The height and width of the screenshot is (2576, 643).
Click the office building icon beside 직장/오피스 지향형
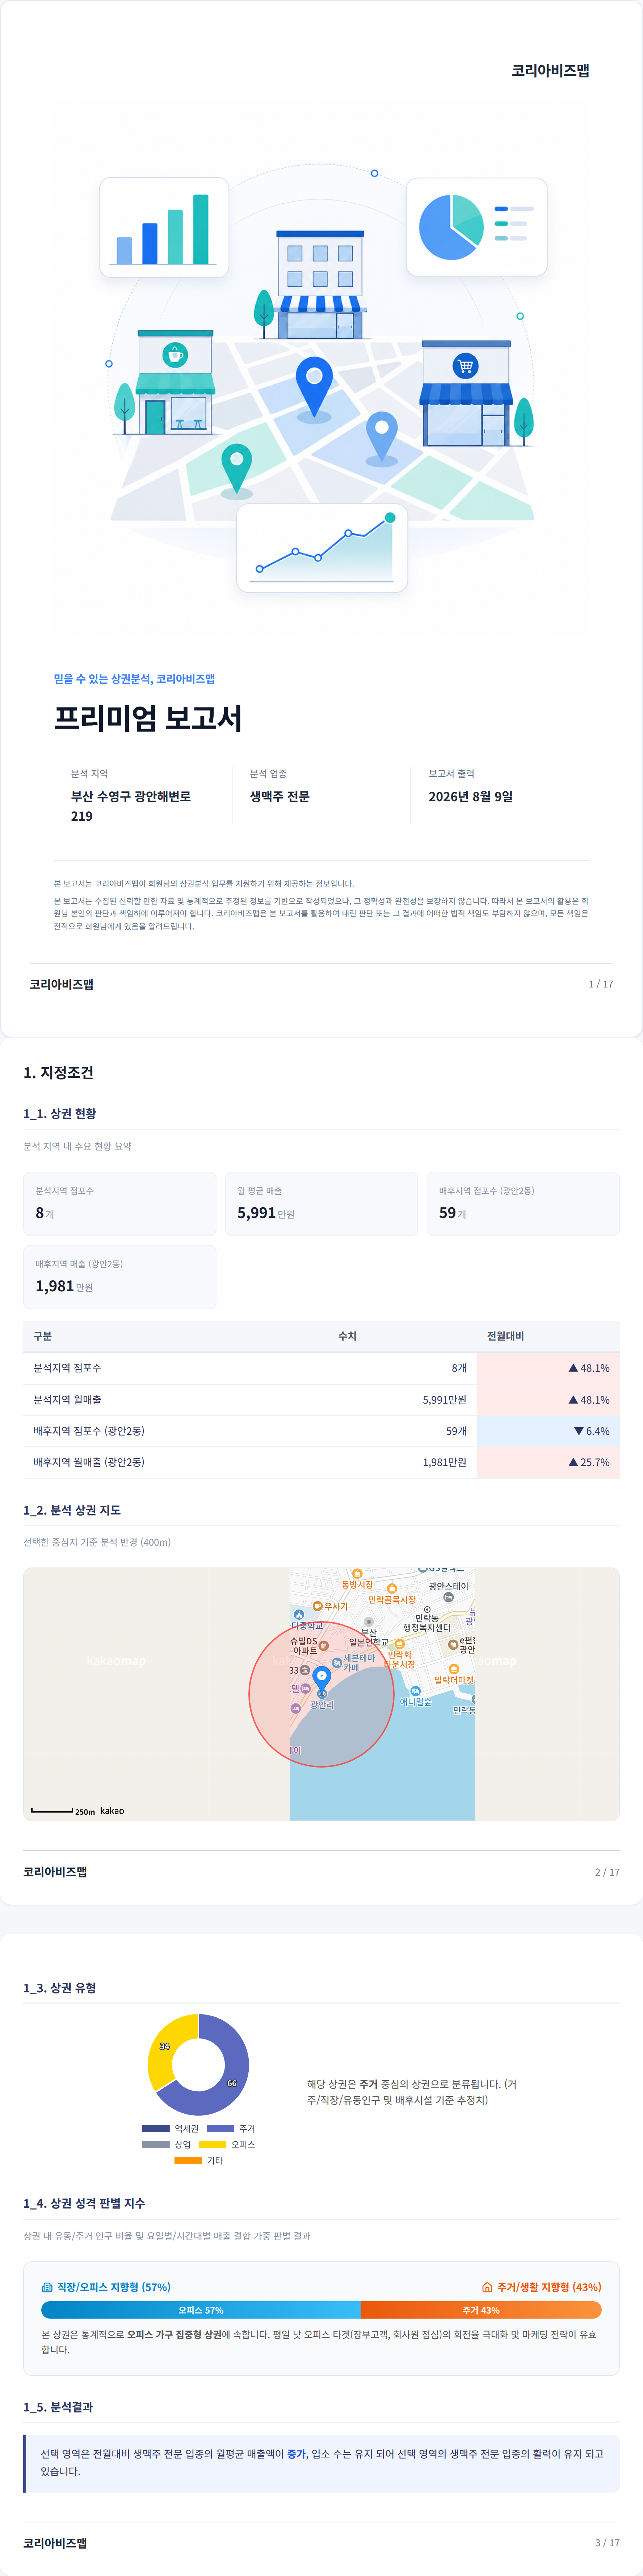pos(47,2287)
